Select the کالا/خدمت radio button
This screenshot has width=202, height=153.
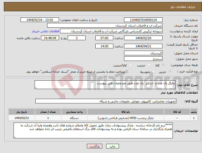tap(131, 65)
